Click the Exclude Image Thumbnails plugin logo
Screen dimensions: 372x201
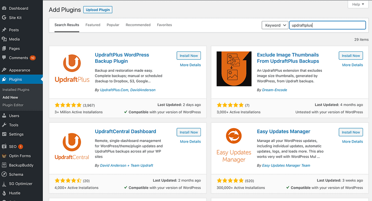234,69
